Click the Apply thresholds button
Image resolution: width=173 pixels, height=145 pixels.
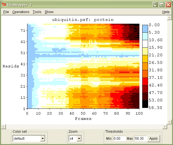[153, 138]
